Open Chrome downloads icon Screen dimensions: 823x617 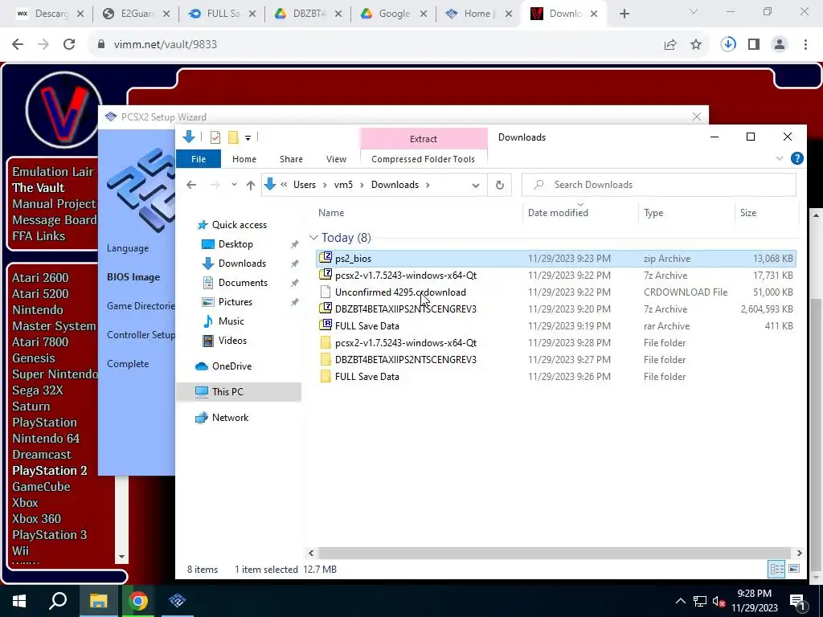pyautogui.click(x=728, y=45)
